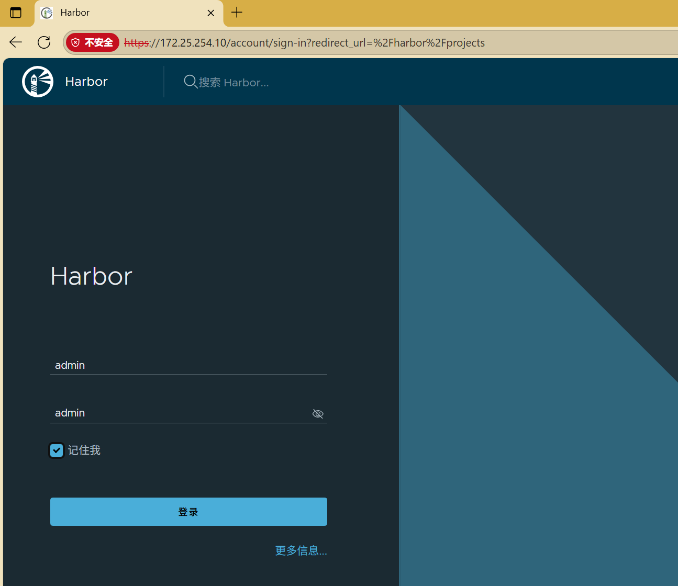Click the 记住我 label text
The width and height of the screenshot is (678, 586).
84,450
